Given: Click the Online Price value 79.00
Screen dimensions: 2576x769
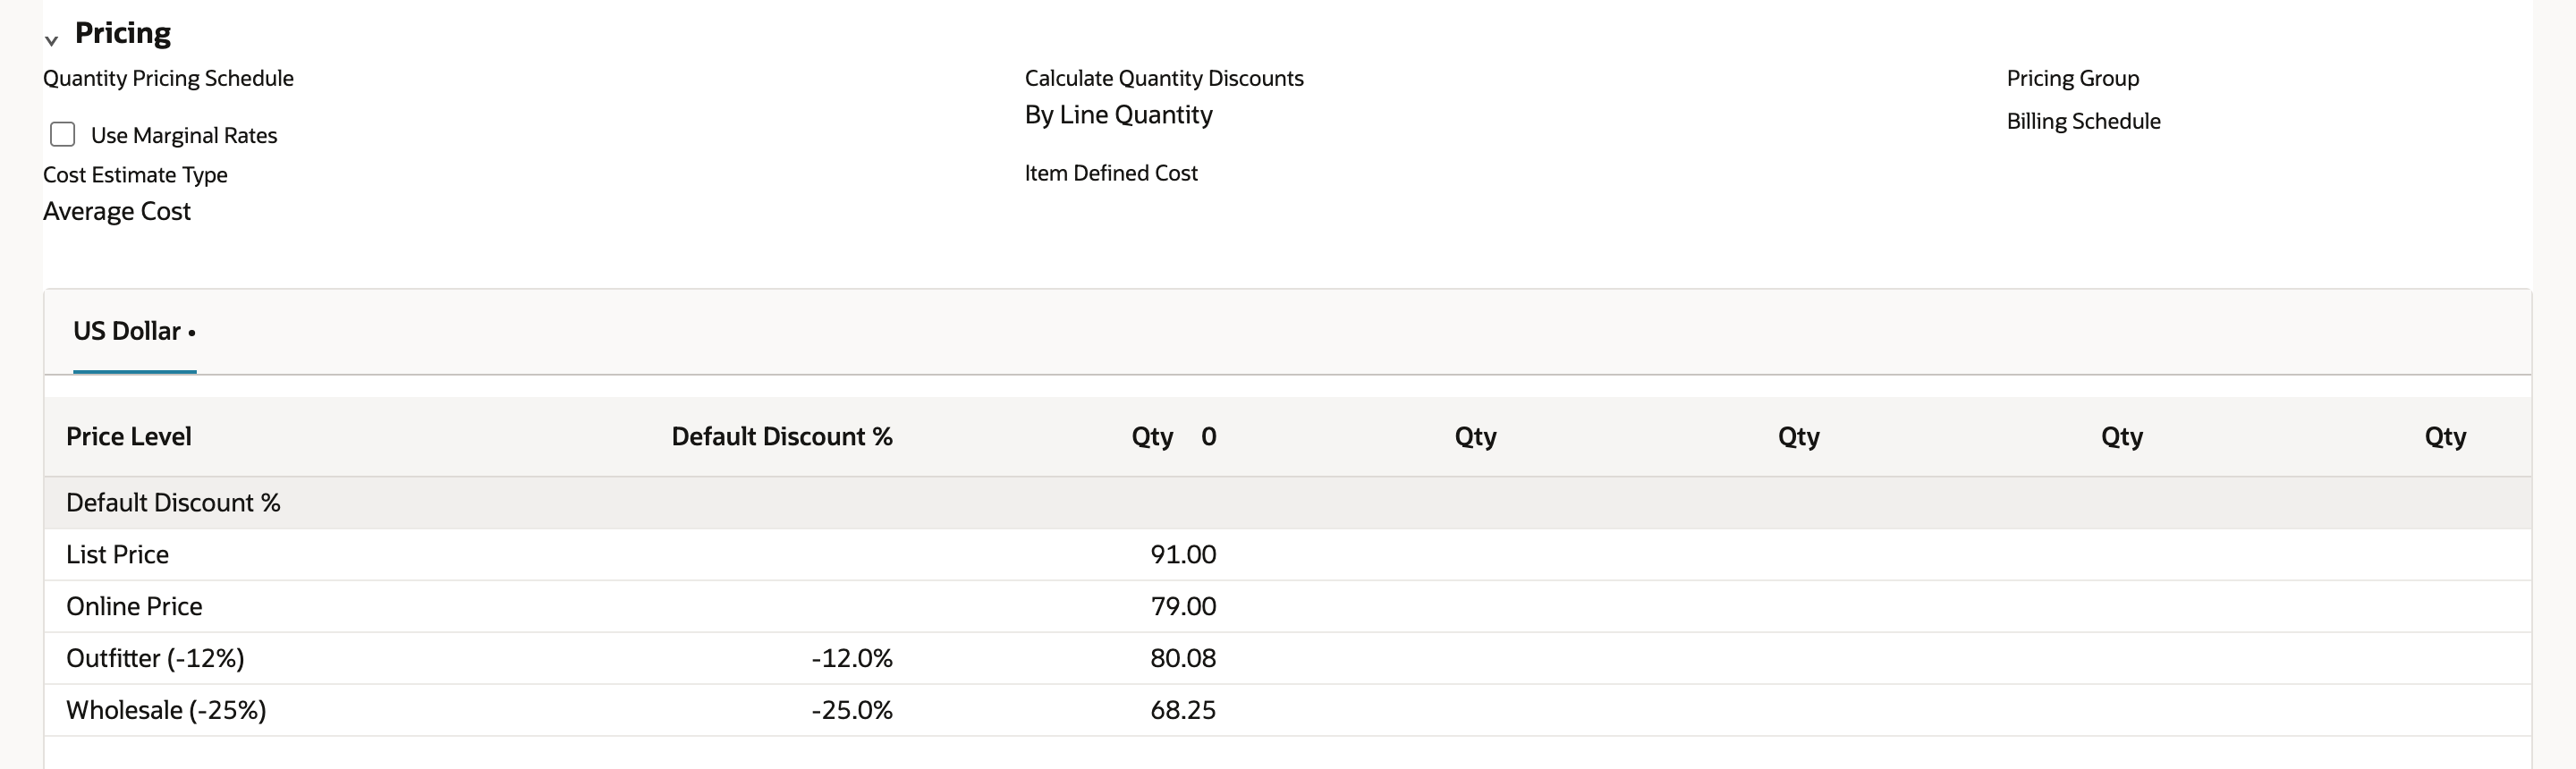Looking at the screenshot, I should pos(1183,607).
